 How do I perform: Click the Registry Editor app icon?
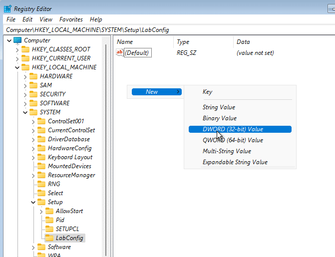tap(7, 9)
